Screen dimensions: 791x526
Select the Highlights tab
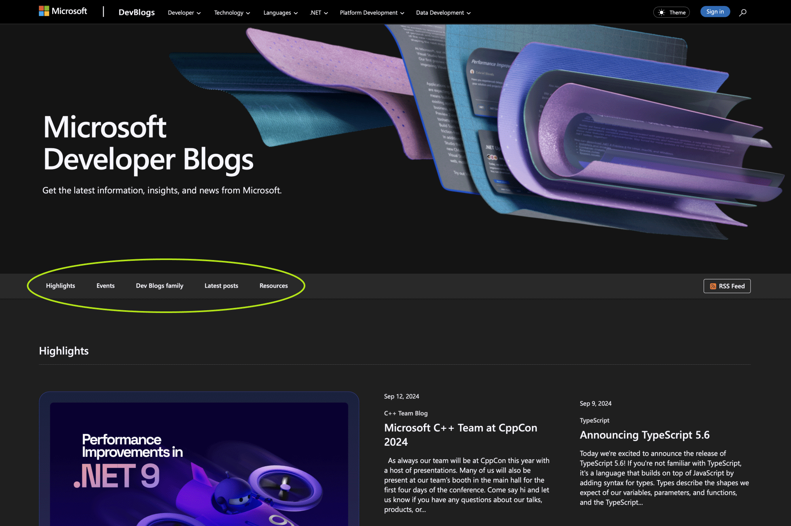pos(60,286)
